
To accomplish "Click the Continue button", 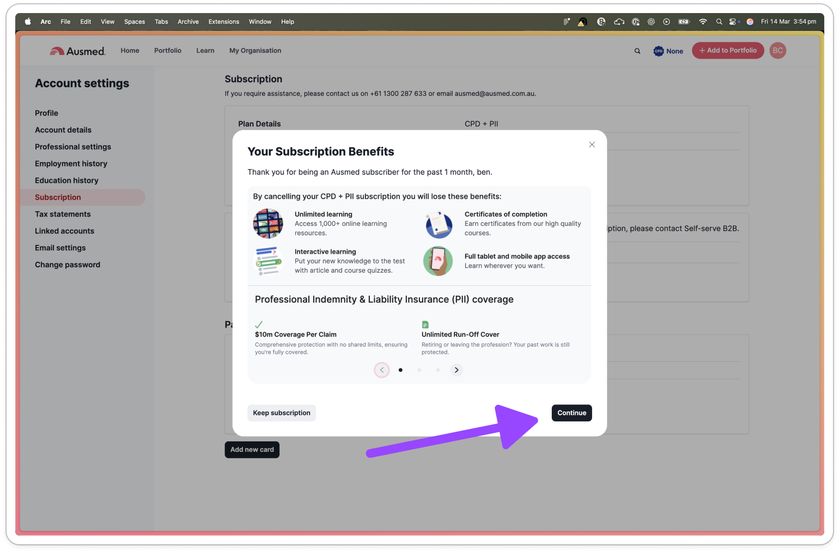I will [571, 413].
